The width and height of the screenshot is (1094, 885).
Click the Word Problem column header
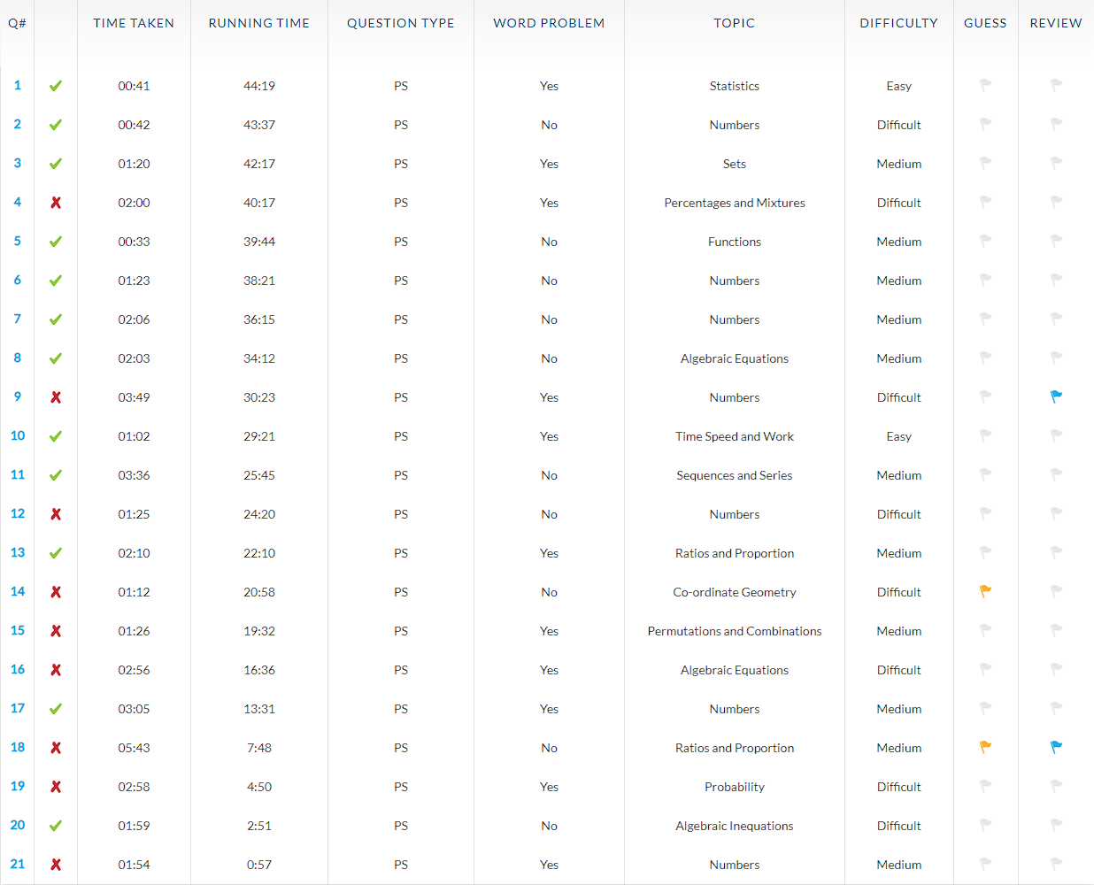[x=549, y=23]
